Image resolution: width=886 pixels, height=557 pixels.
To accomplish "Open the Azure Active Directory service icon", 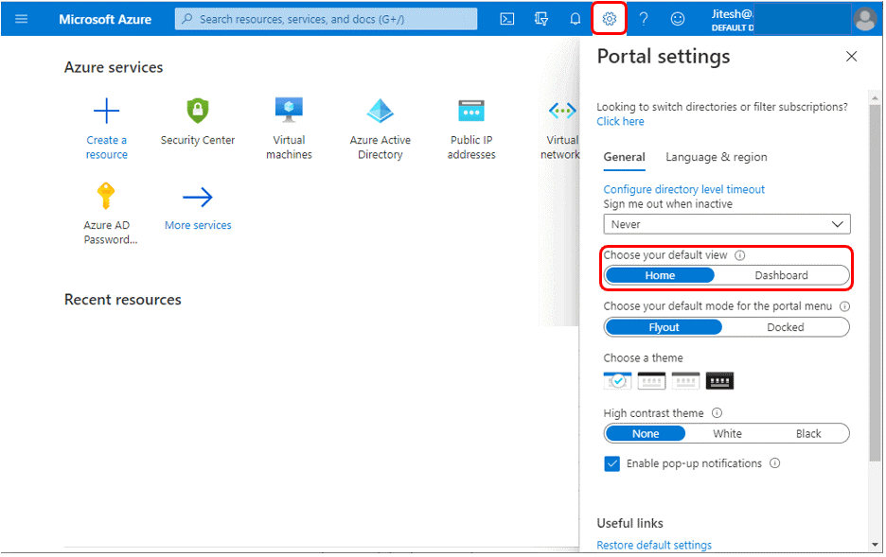I will [x=381, y=110].
